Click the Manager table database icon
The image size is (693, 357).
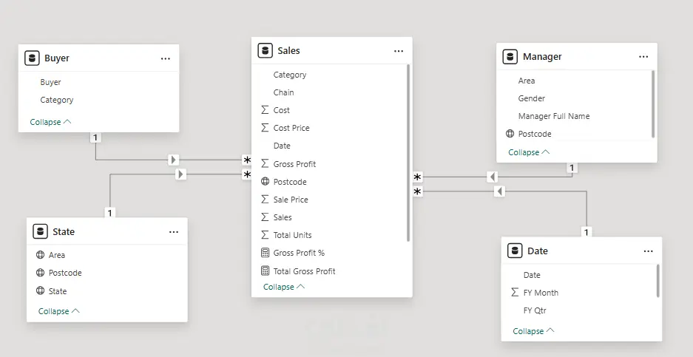(x=510, y=57)
